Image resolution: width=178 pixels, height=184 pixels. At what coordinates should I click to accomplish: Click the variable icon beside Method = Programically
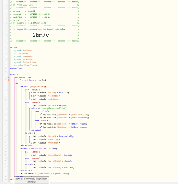[x=31, y=136]
